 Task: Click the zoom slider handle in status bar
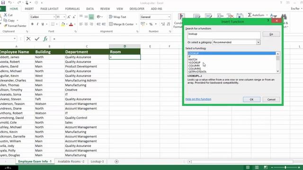(x=285, y=168)
